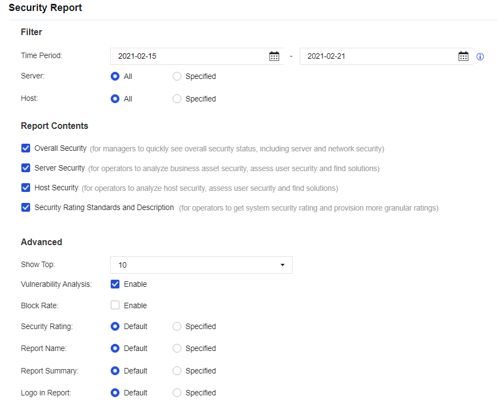Image resolution: width=497 pixels, height=402 pixels.
Task: Uncheck the Overall Security checkbox
Action: click(26, 148)
